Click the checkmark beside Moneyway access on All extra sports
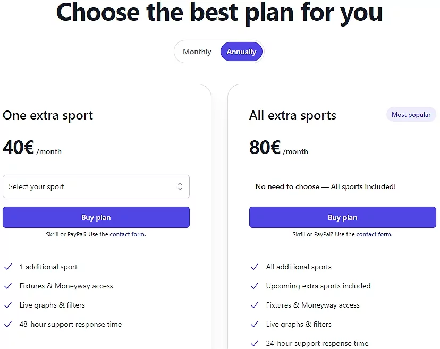 tap(255, 305)
